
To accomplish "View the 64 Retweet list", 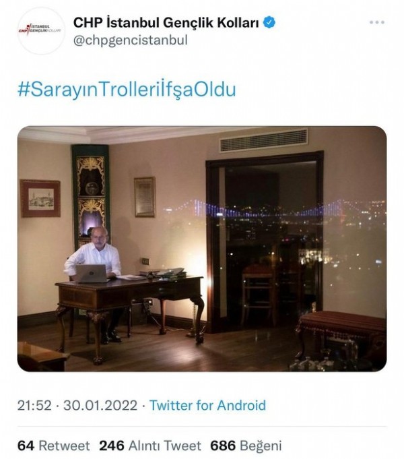I will 53,446.
